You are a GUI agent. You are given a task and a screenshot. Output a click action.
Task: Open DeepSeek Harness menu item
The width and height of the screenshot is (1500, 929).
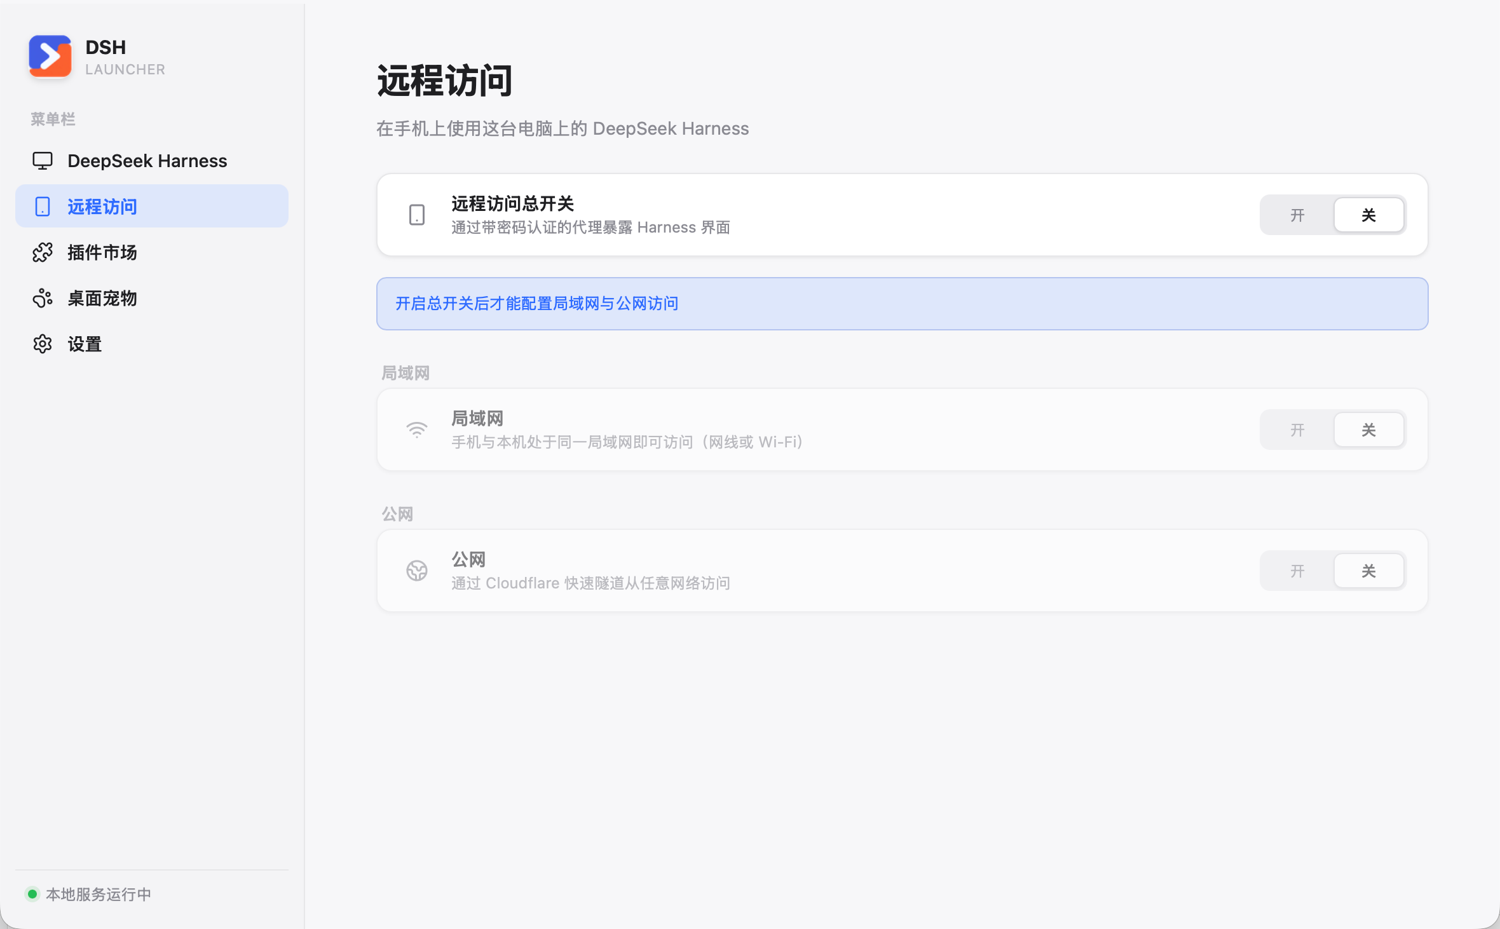pyautogui.click(x=152, y=161)
